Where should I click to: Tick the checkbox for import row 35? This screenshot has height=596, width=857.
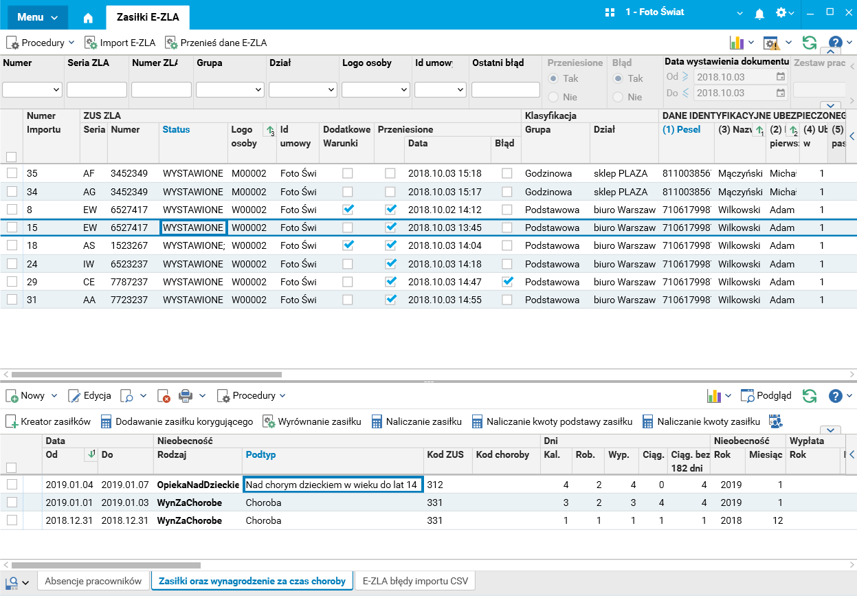pos(12,173)
